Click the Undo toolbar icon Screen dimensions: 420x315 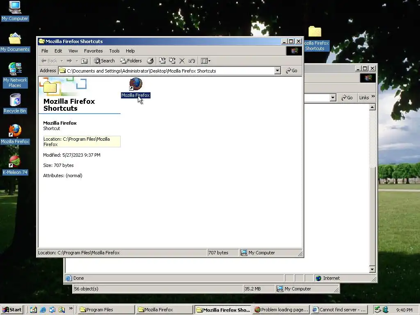point(192,61)
